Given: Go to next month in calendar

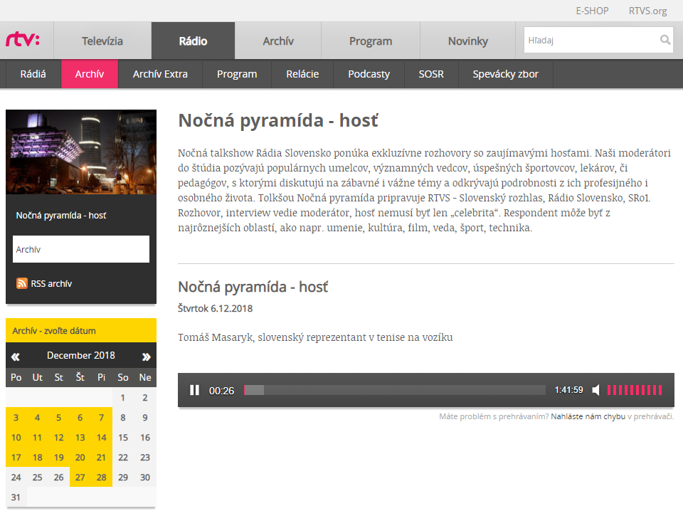Looking at the screenshot, I should [147, 357].
